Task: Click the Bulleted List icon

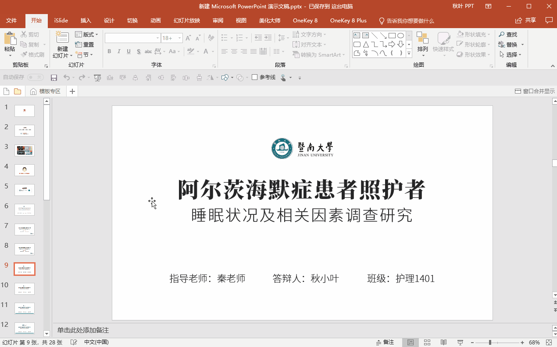Action: point(225,38)
